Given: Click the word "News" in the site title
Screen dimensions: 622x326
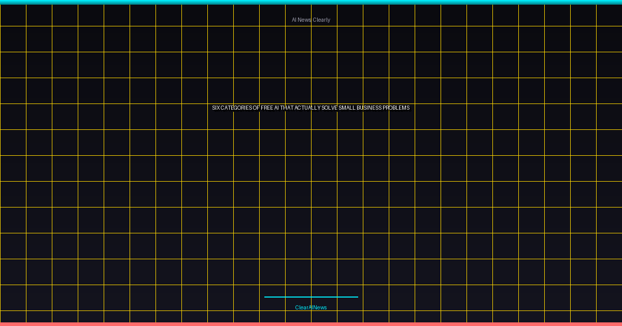Looking at the screenshot, I should coord(305,20).
